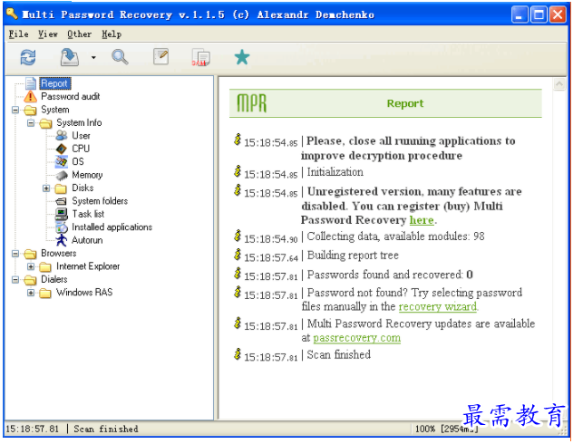Expand the Windows RAS node
573x444 pixels.
coord(31,293)
